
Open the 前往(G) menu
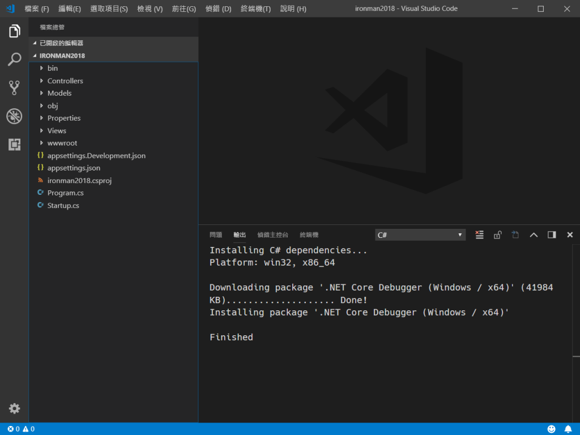(184, 8)
